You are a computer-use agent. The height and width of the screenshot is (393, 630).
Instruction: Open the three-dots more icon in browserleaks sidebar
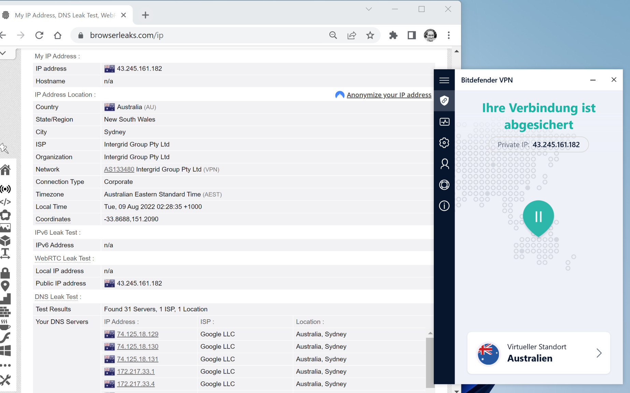click(5, 365)
